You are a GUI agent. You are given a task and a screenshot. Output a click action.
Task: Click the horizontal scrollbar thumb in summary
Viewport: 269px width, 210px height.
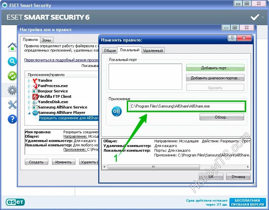pos(154,167)
